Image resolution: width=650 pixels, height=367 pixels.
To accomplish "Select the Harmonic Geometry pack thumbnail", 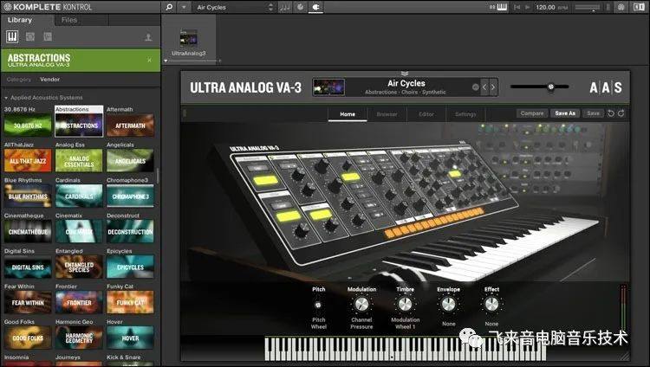I will point(79,338).
